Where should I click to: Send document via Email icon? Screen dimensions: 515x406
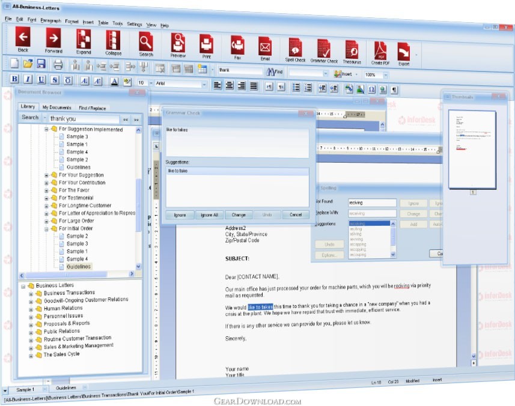[265, 47]
